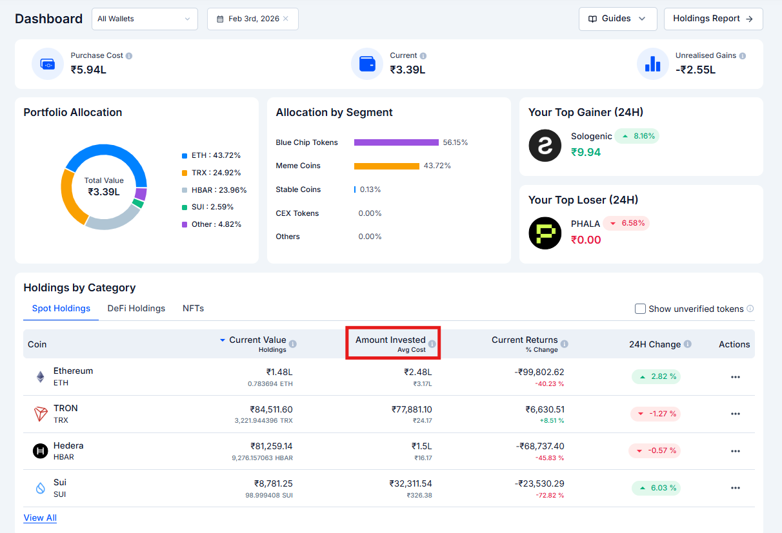
Task: Click the Ethereum 2.82 % change badge
Action: [x=655, y=376]
